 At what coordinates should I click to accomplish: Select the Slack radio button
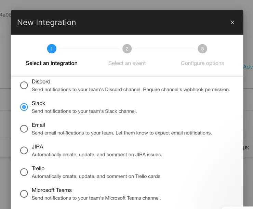[x=24, y=107]
